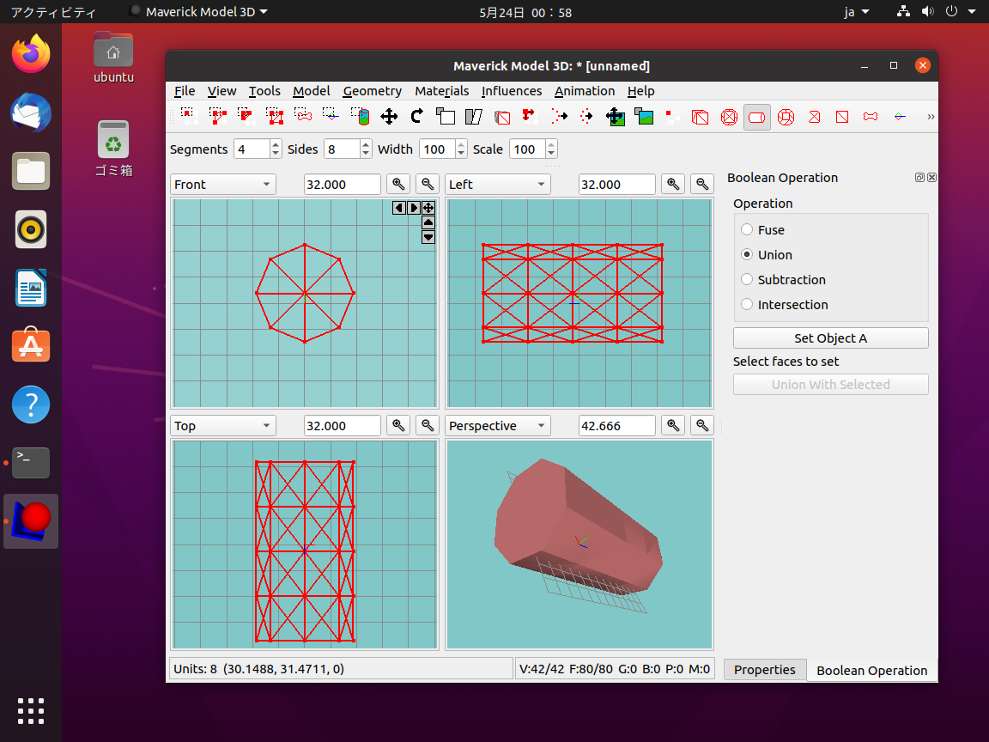Click the Front view scroll-left arrow
989x742 pixels.
point(398,208)
